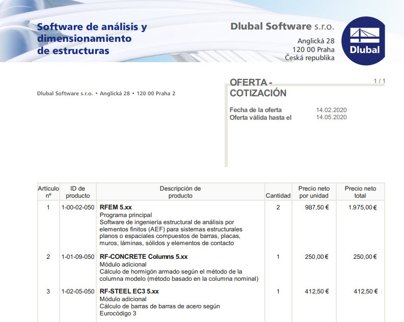The image size is (404, 322).
Task: Click the 'Anglická 28' address line in the header
Action: tap(316, 41)
